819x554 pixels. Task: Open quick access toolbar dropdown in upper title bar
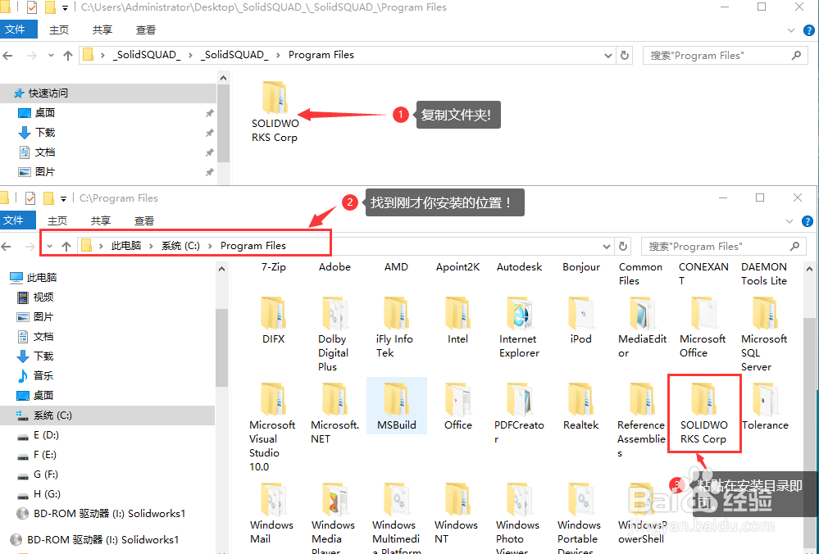[x=65, y=8]
